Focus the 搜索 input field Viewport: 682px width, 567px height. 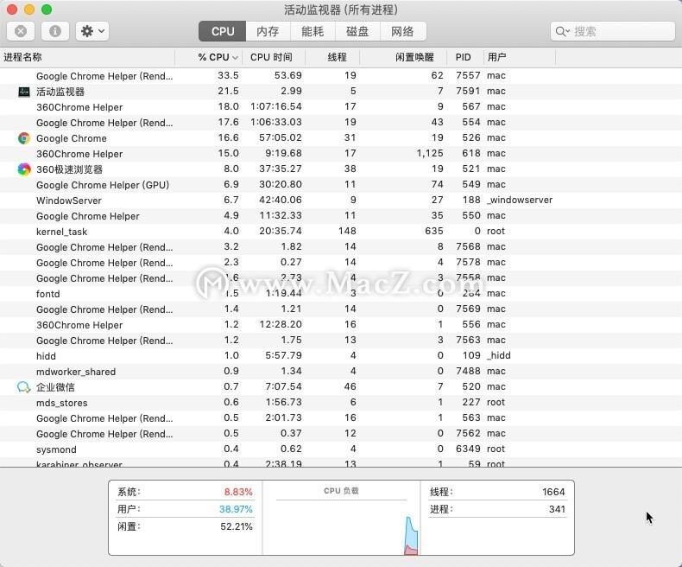point(612,31)
